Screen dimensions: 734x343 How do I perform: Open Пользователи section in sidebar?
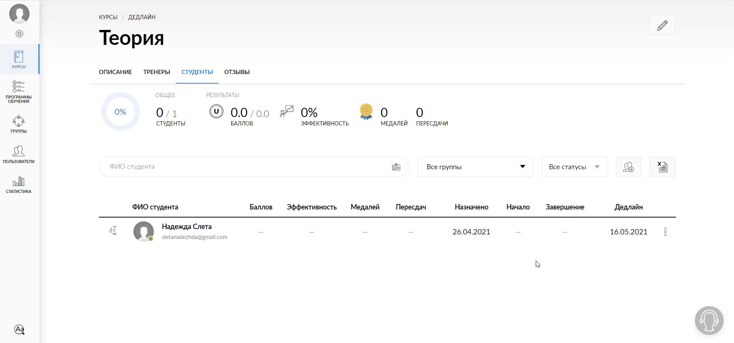(x=18, y=155)
